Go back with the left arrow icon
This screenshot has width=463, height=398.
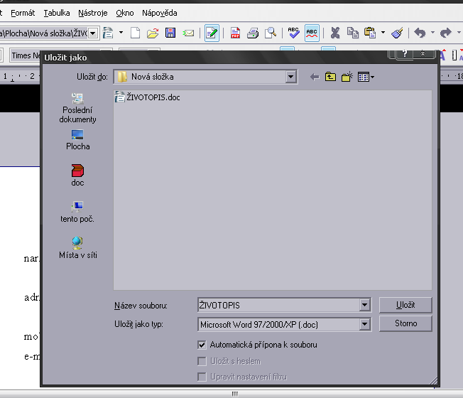click(x=315, y=77)
